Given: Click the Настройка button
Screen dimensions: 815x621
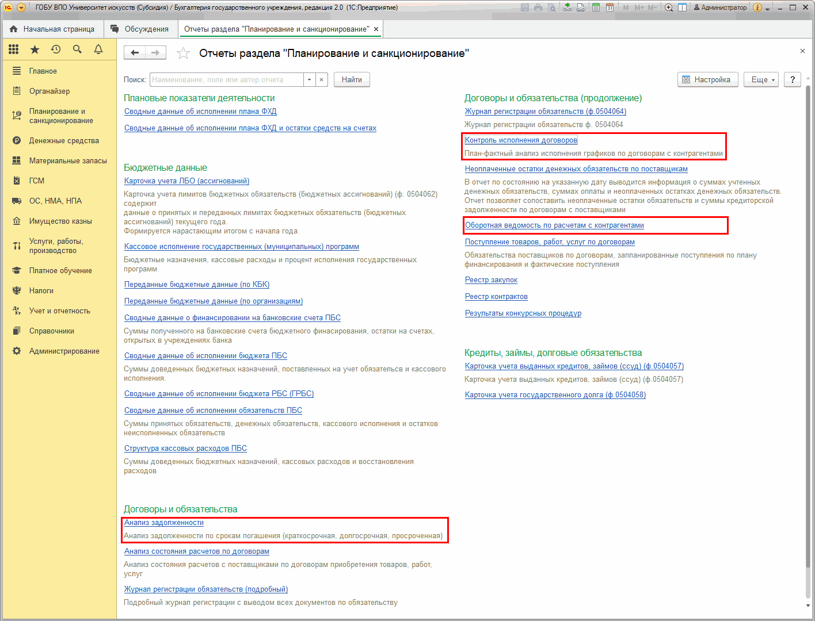Looking at the screenshot, I should [707, 80].
